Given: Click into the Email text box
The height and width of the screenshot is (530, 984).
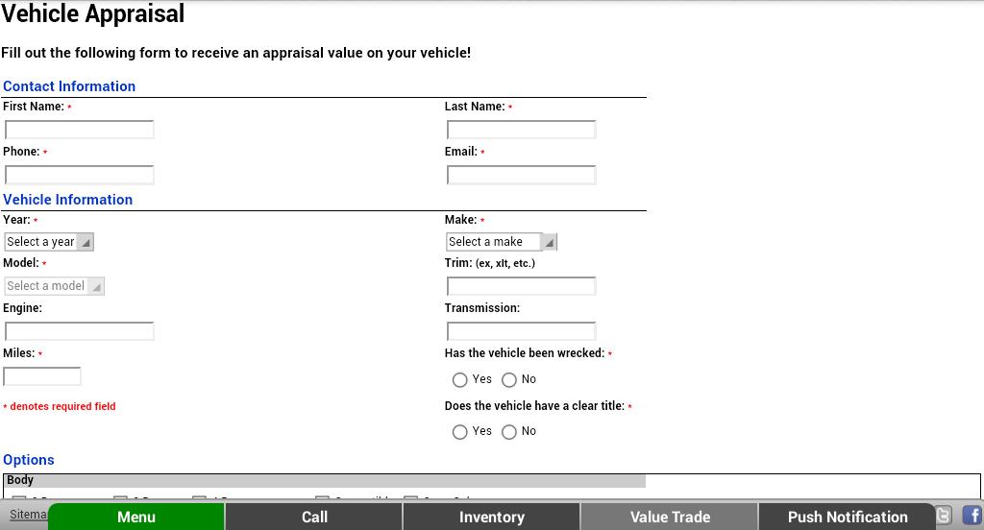Looking at the screenshot, I should click(x=521, y=175).
